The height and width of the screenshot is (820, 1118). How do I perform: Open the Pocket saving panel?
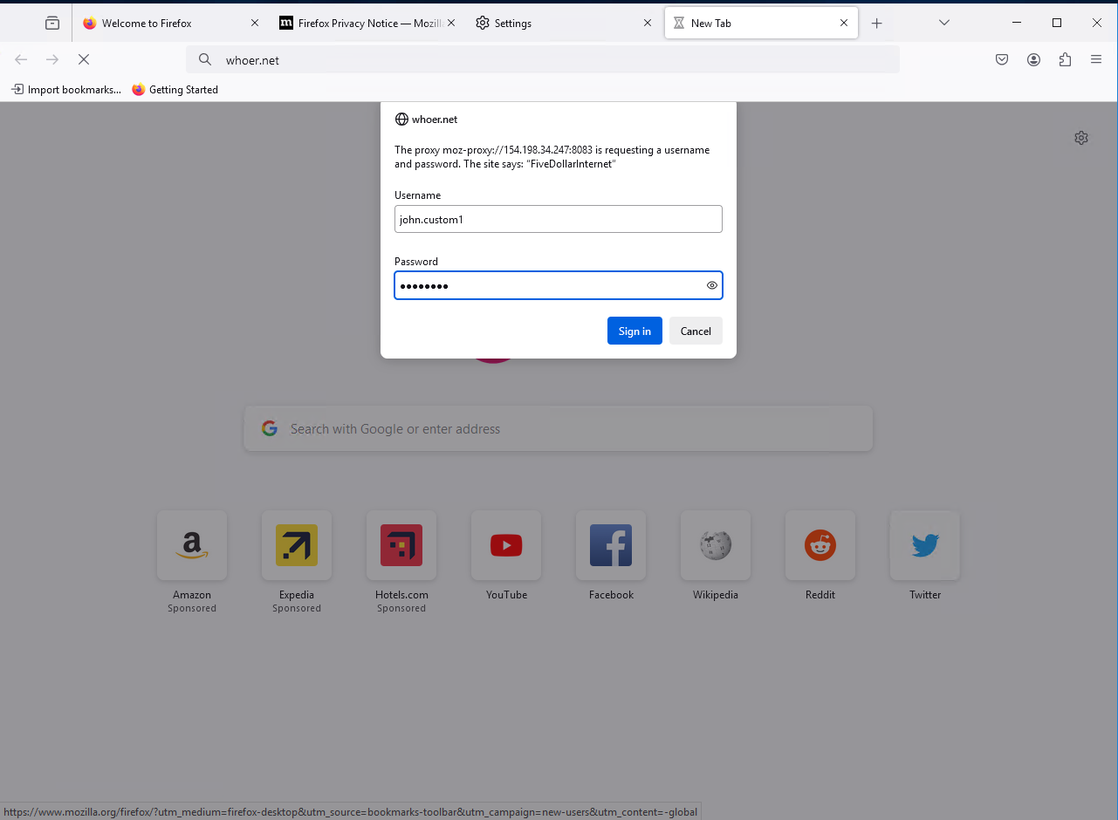click(x=1002, y=59)
